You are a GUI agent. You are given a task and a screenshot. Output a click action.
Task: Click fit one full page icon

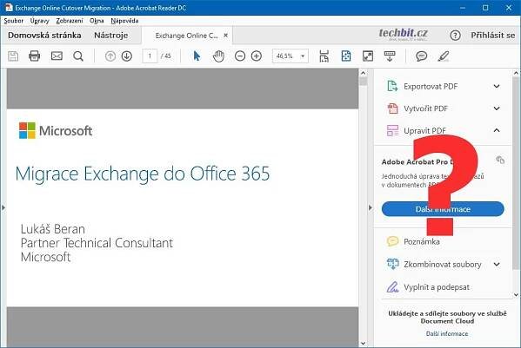pyautogui.click(x=346, y=56)
